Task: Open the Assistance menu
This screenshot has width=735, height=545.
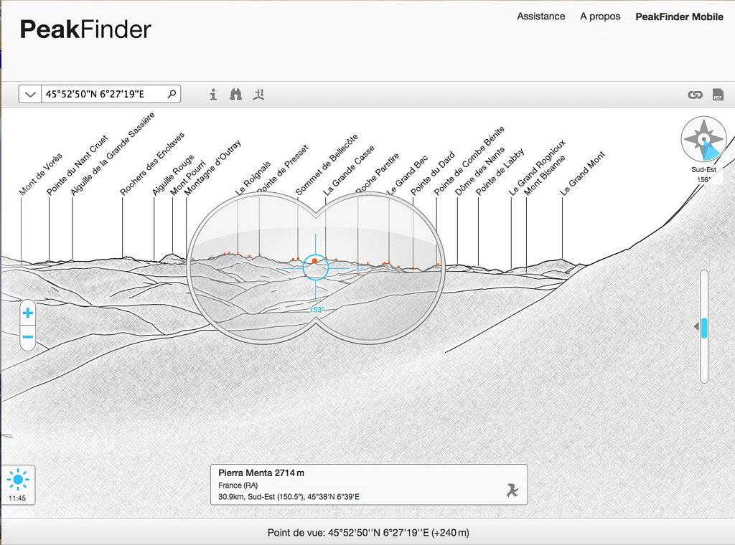Action: point(540,16)
